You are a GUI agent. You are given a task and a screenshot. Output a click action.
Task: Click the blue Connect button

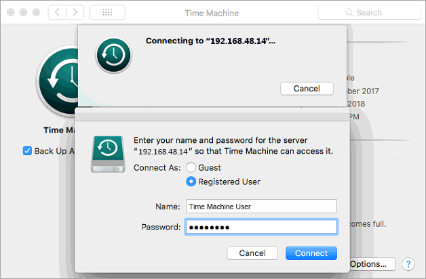coord(311,253)
